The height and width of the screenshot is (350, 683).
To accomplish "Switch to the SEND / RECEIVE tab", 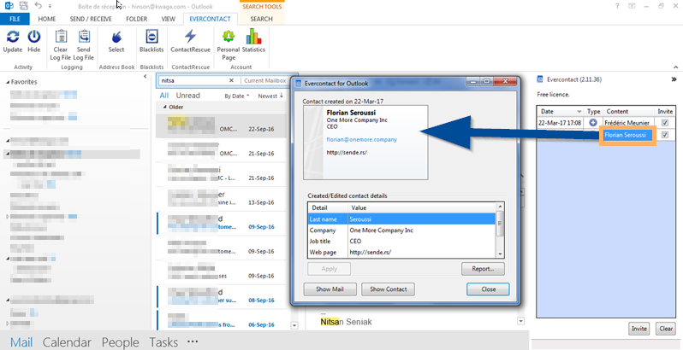I will pos(91,19).
